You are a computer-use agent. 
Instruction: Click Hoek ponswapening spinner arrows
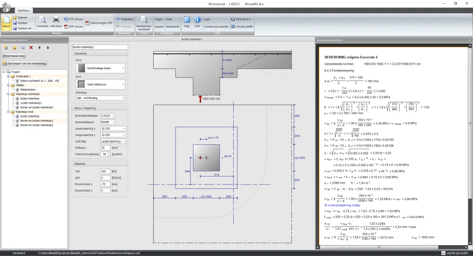point(109,154)
